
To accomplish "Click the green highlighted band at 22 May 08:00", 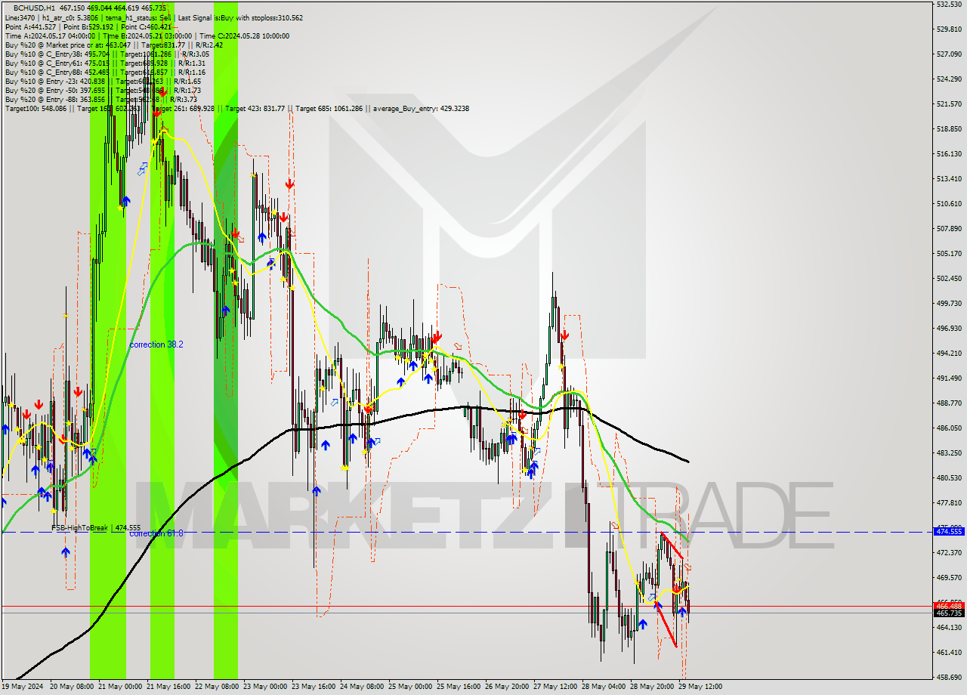I will click(226, 340).
